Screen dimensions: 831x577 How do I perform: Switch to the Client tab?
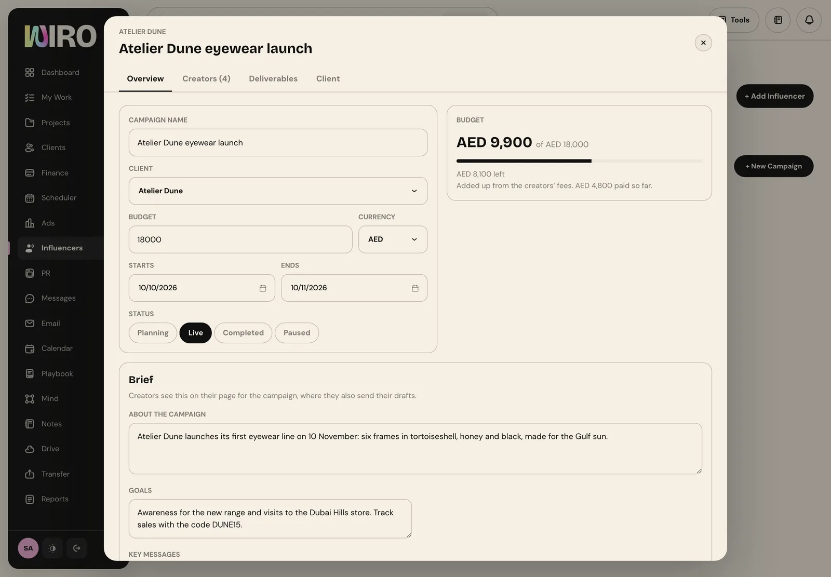coord(328,79)
